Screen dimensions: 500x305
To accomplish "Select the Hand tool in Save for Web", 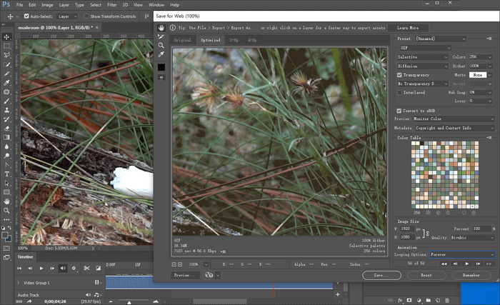I will click(x=161, y=27).
